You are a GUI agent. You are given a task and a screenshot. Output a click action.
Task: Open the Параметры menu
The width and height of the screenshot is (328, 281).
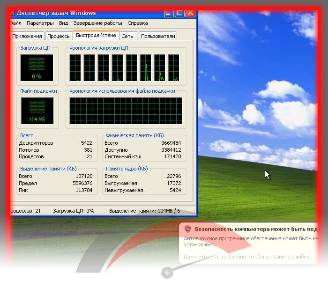coord(40,23)
